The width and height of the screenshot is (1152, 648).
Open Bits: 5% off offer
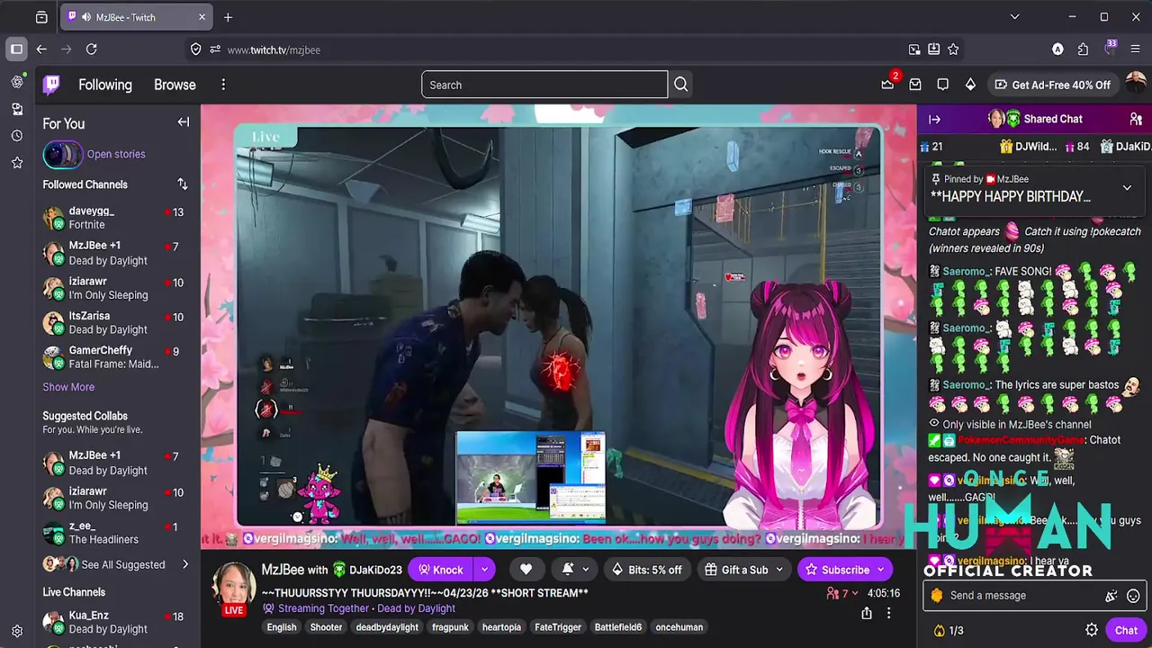pyautogui.click(x=646, y=569)
